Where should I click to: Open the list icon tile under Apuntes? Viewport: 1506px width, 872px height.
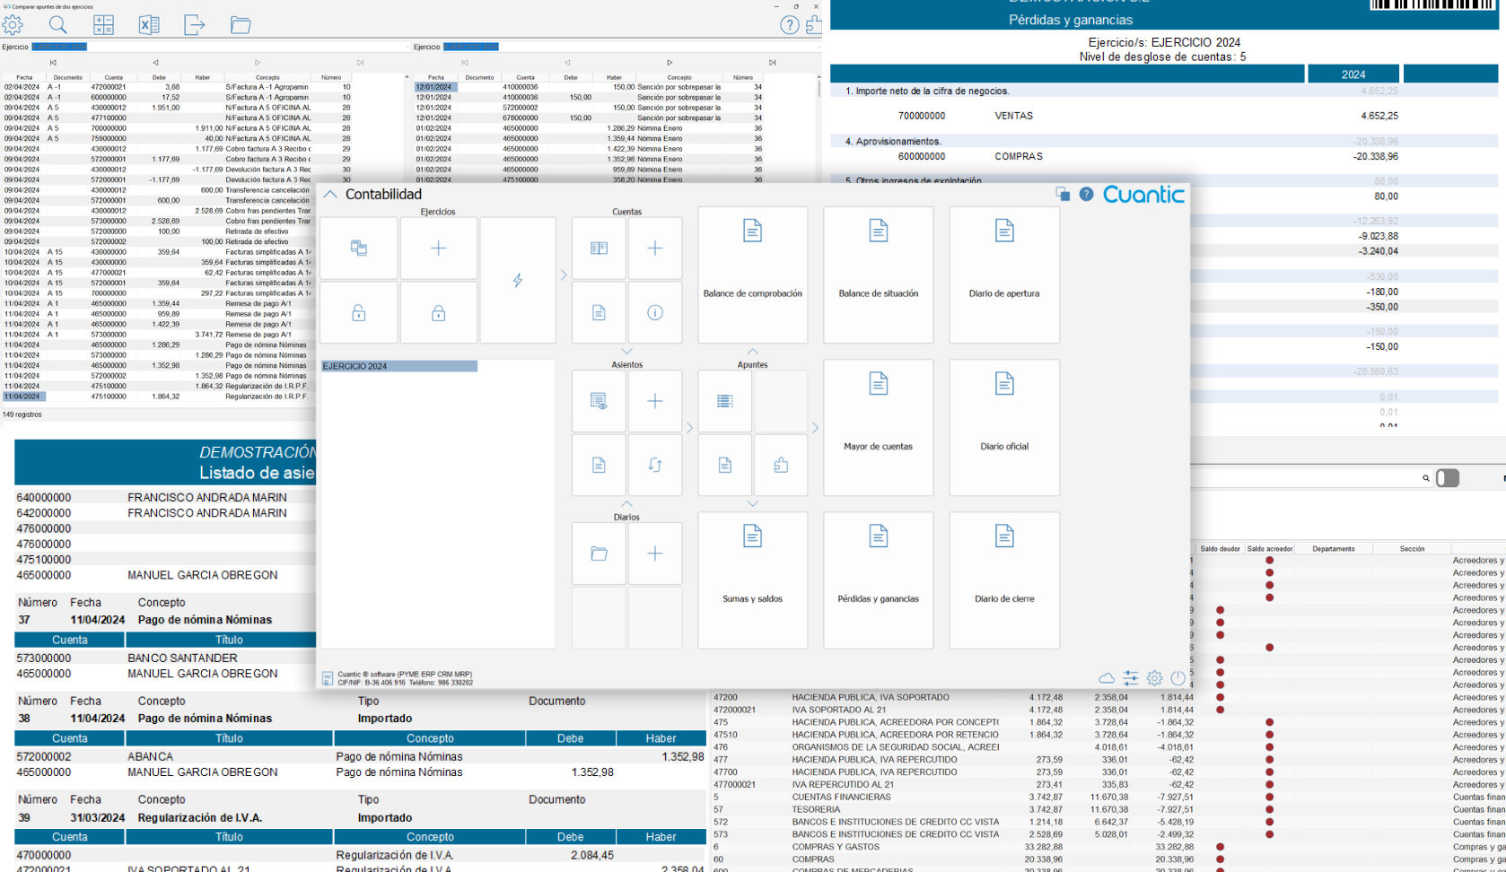click(725, 401)
